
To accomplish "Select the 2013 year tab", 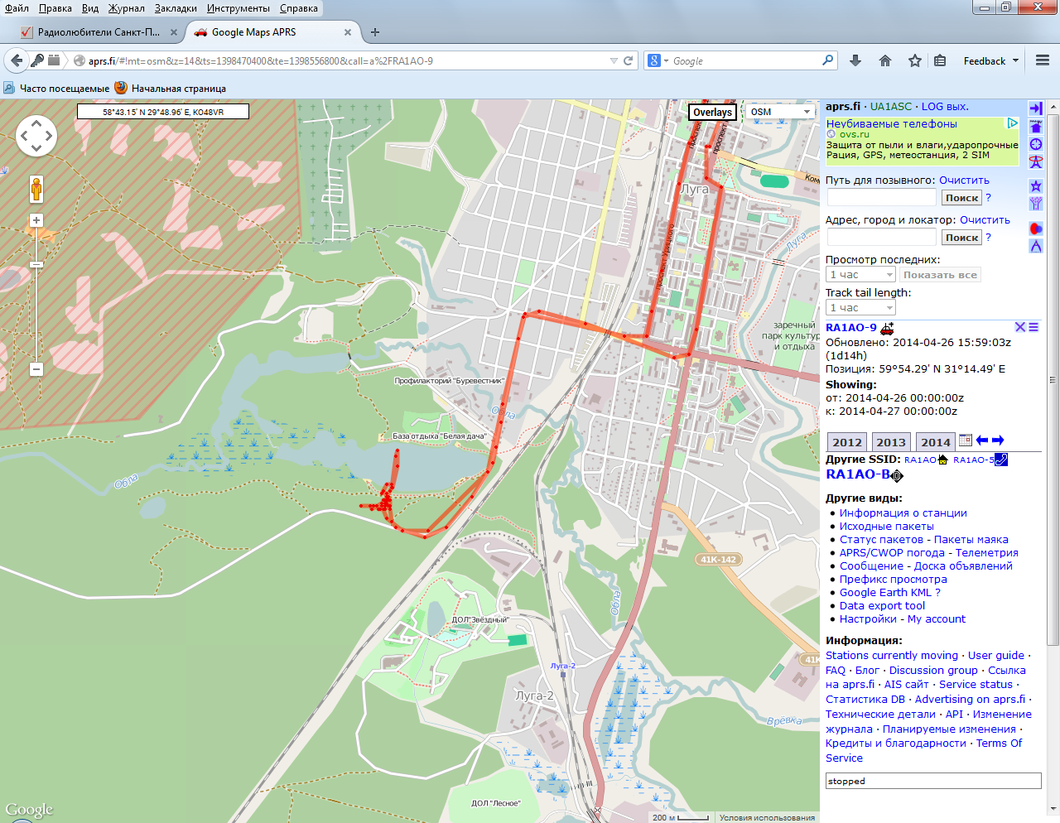I will pos(891,442).
